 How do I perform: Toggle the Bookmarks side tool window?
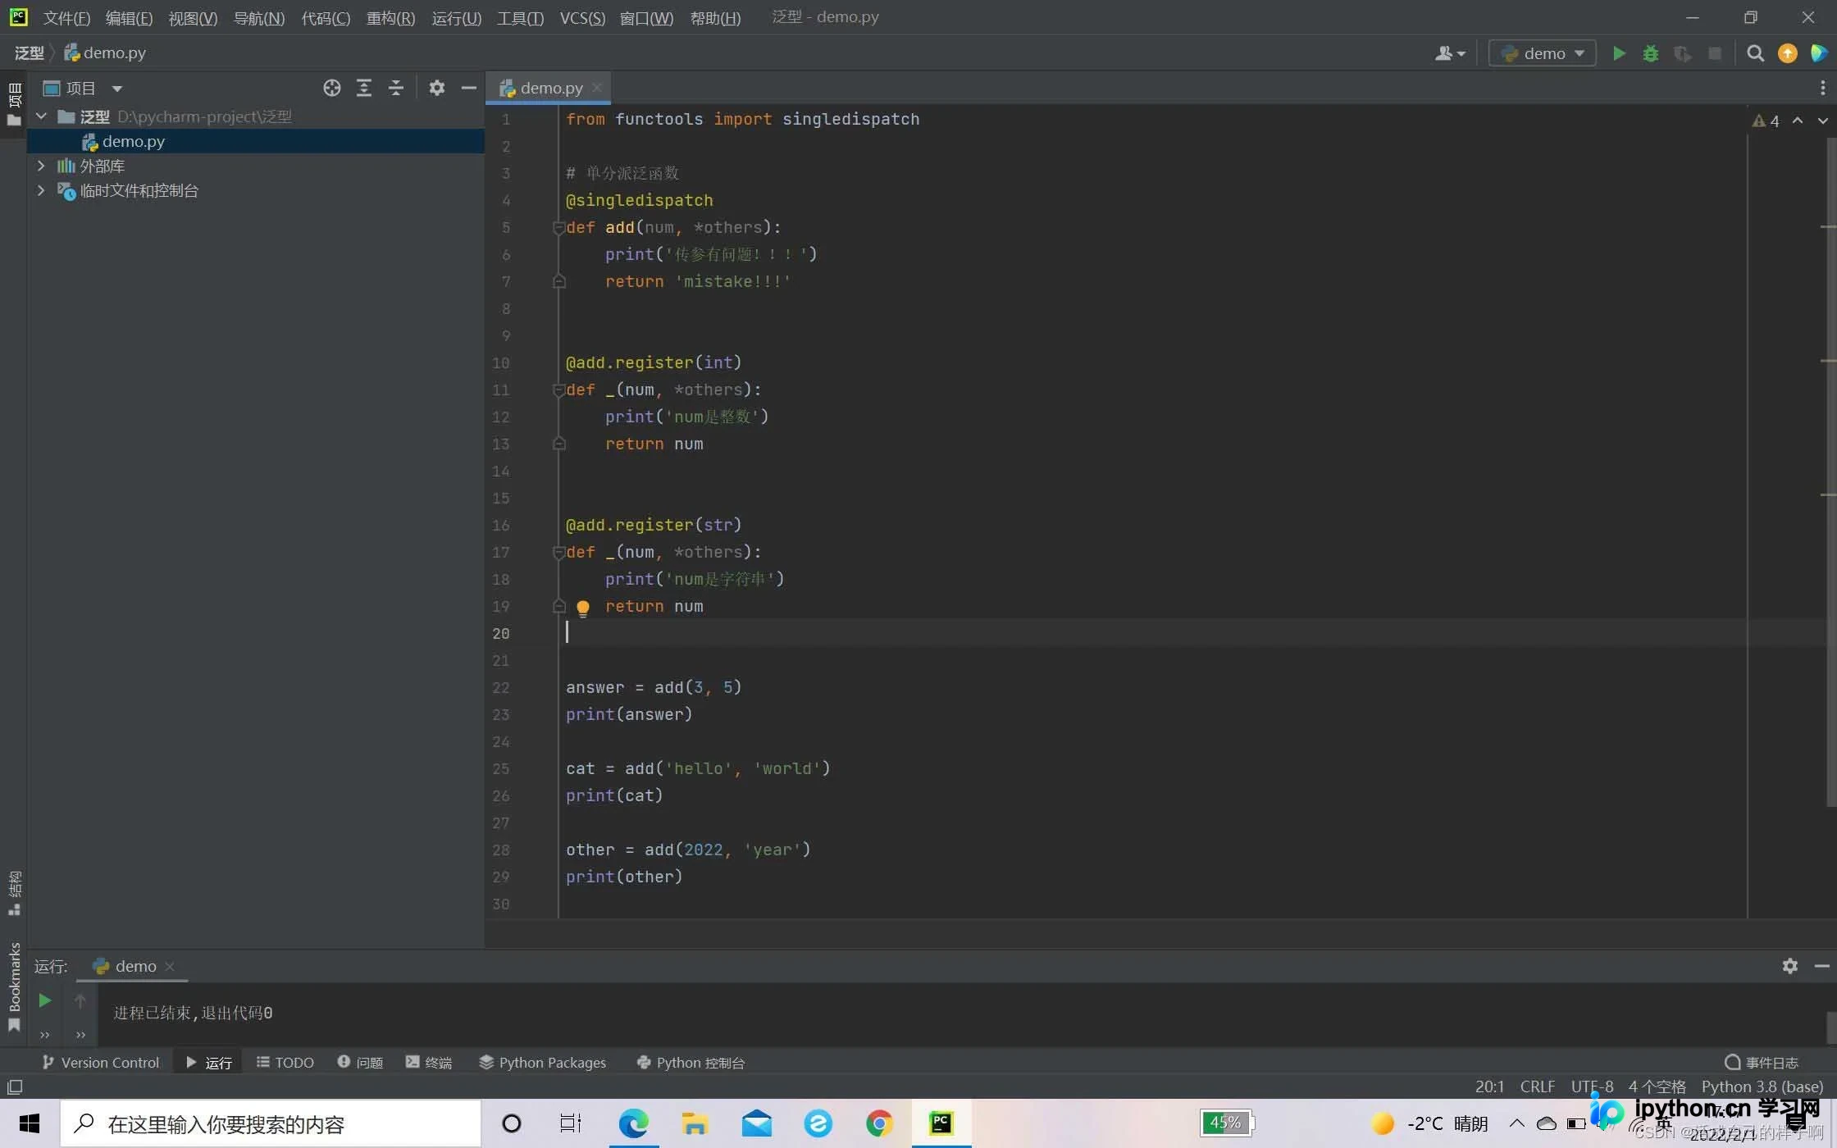(x=14, y=986)
